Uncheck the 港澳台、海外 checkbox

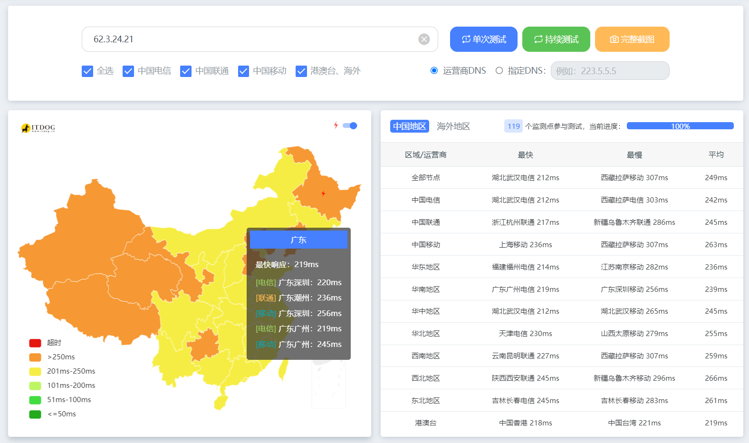pyautogui.click(x=301, y=71)
